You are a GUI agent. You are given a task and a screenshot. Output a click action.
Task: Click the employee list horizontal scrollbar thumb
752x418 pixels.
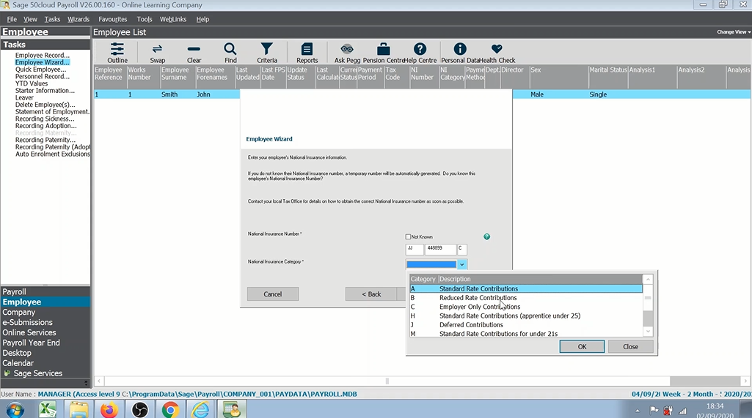click(387, 381)
